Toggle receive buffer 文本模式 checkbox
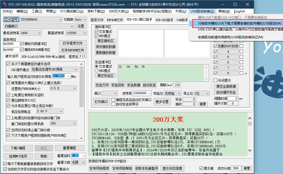Viewport: 283px width, 174px height. tap(97, 32)
